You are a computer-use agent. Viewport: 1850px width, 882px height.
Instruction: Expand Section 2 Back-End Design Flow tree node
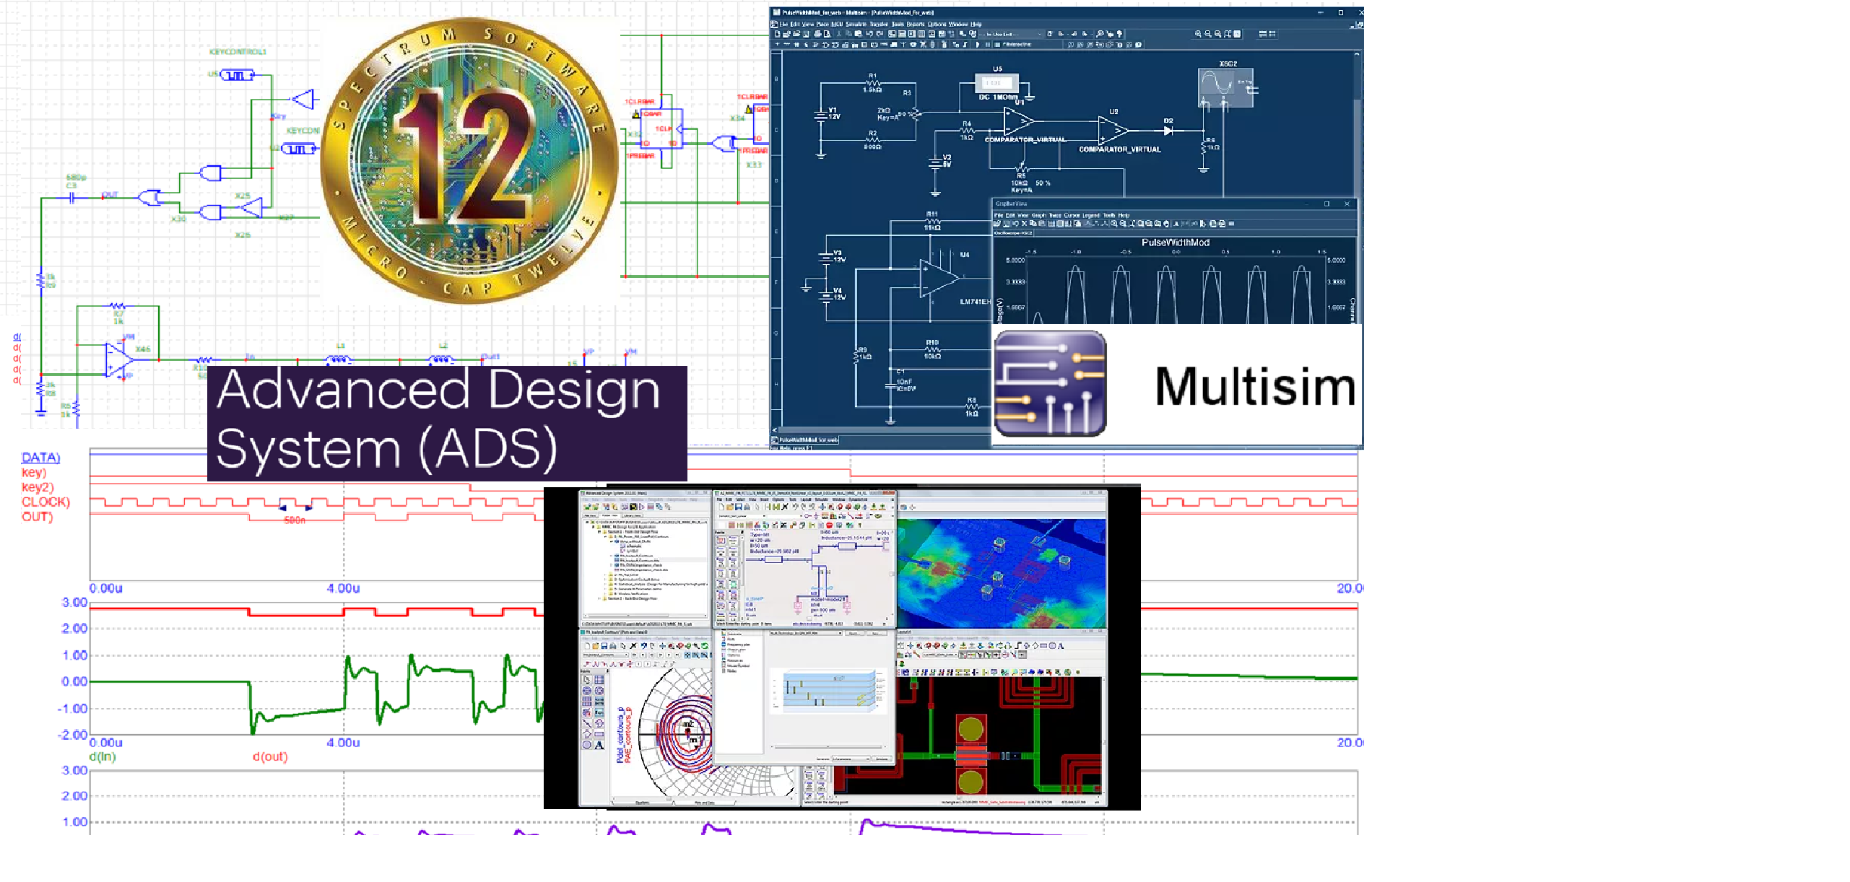[x=599, y=598]
